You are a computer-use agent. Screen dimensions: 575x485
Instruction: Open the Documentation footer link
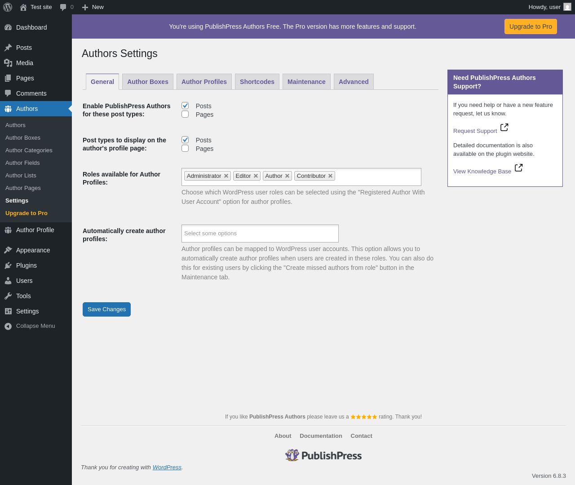(321, 436)
